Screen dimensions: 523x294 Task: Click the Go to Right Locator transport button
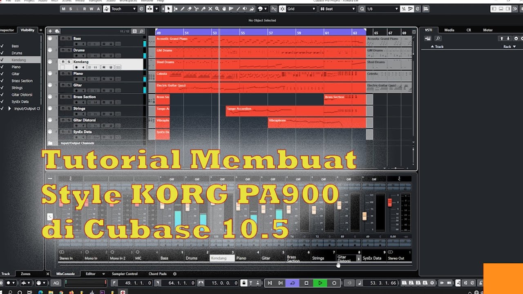pyautogui.click(x=280, y=283)
